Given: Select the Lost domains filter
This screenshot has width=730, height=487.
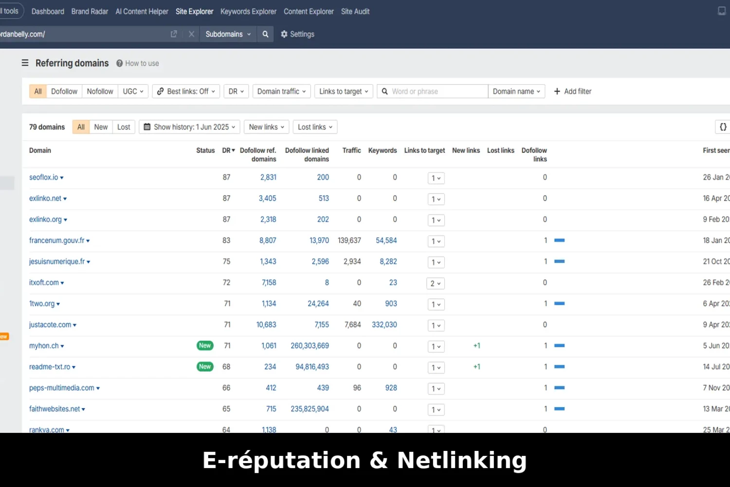Looking at the screenshot, I should point(124,127).
